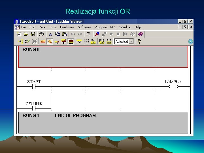204x153 pixels.
Task: Toggle the grid display icon
Action: click(86, 42)
